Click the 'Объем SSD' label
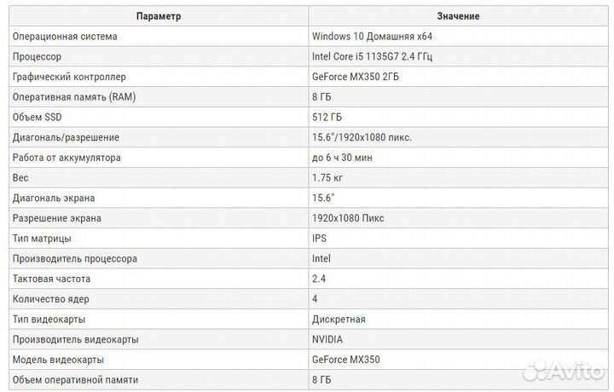This screenshot has height=392, width=614. 38,118
